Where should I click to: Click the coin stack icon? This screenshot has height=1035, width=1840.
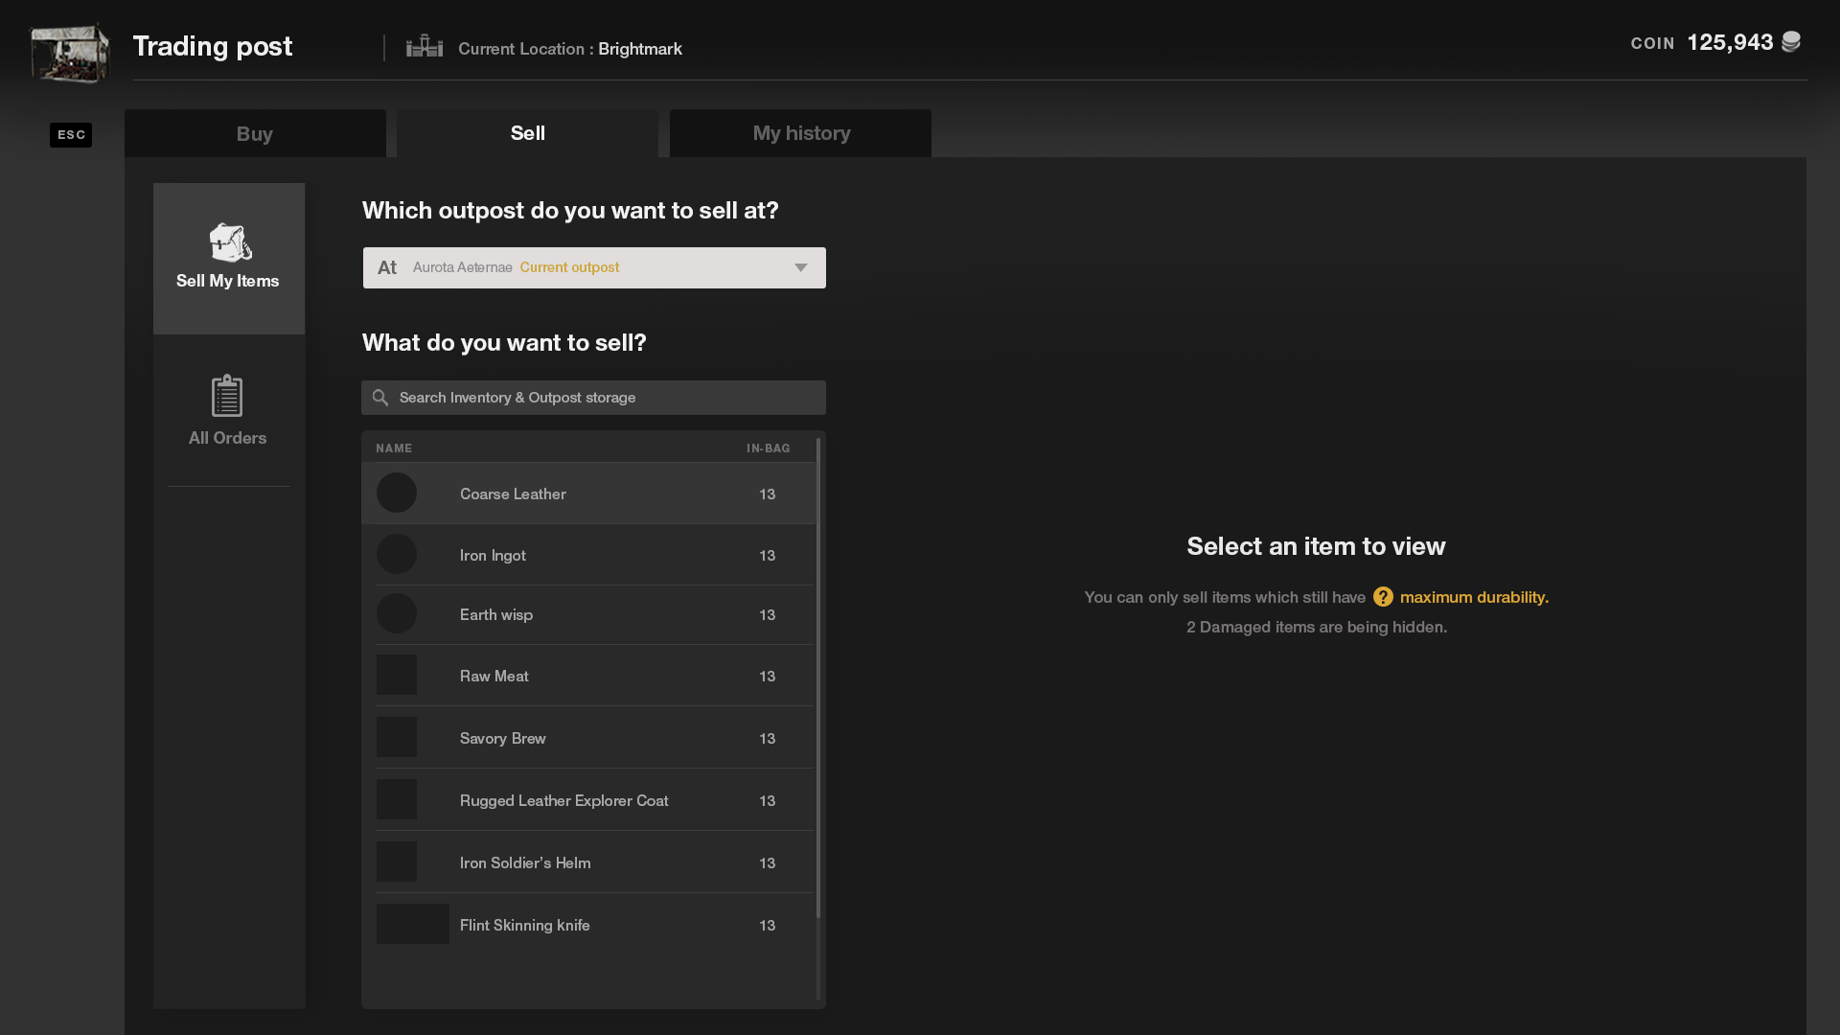[x=1790, y=42]
